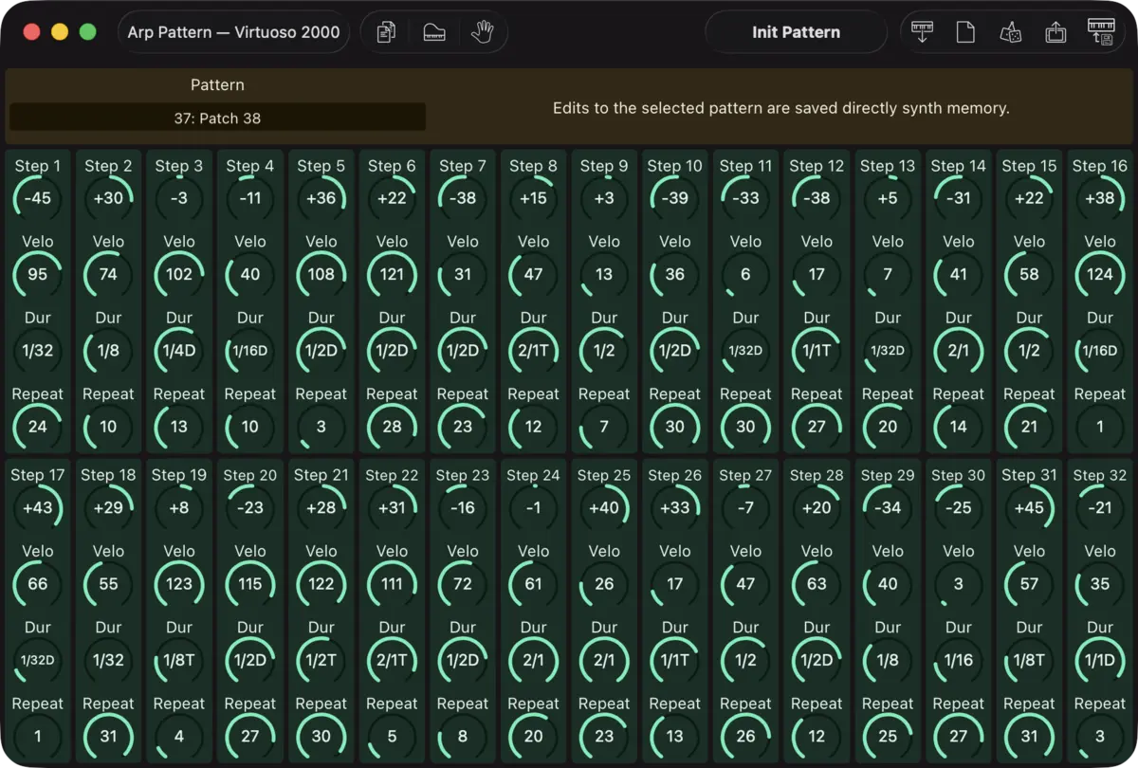Click Step 11 Velo knob showing 6
This screenshot has height=768, width=1138.
746,274
